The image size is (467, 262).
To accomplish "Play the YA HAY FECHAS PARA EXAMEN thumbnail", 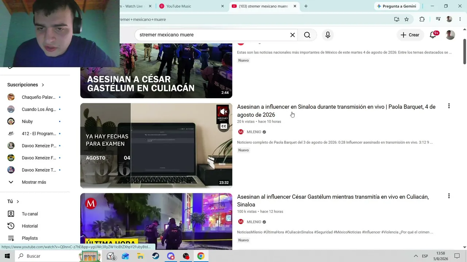I will coord(156,146).
